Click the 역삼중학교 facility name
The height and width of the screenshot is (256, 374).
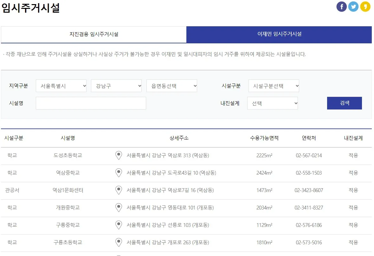[68, 173]
